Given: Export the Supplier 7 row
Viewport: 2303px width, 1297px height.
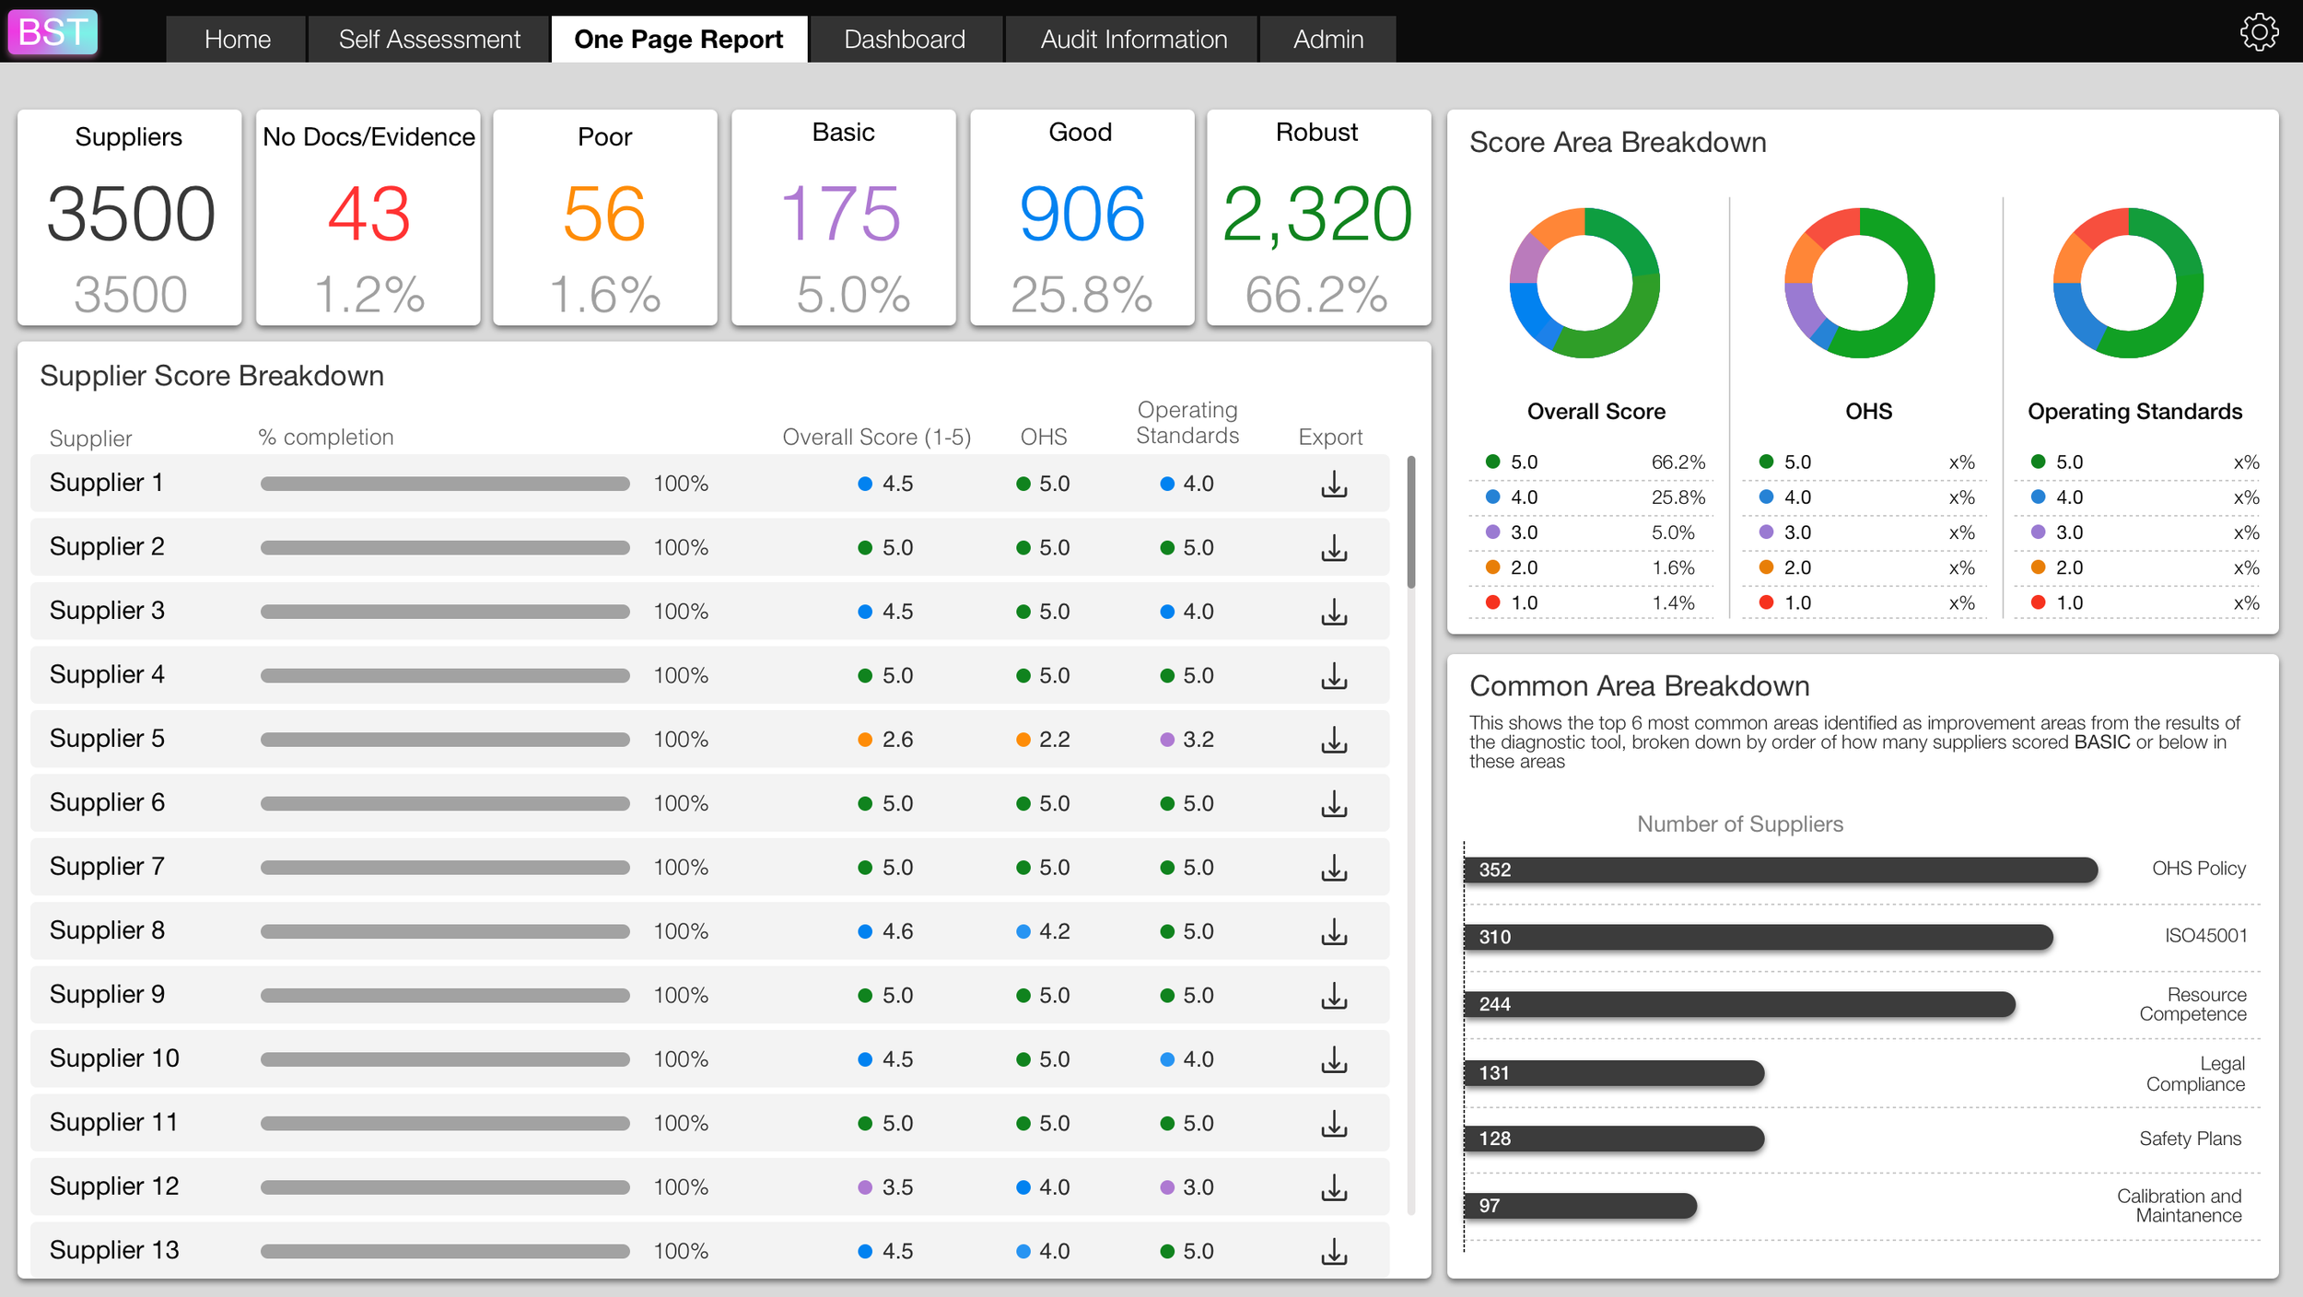Looking at the screenshot, I should click(1334, 868).
